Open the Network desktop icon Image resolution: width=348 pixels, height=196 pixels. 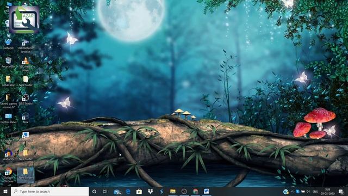(x=8, y=44)
